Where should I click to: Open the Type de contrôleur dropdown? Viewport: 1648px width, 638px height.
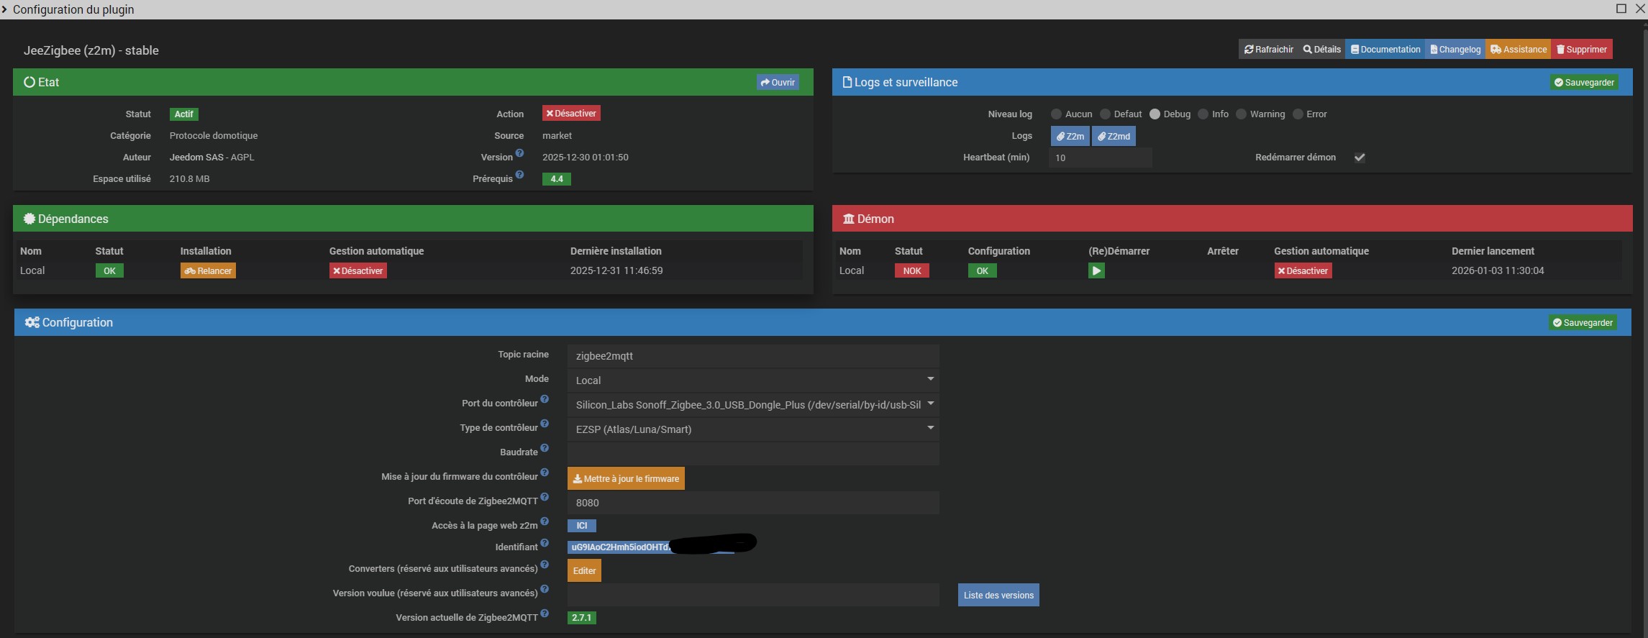click(x=752, y=429)
